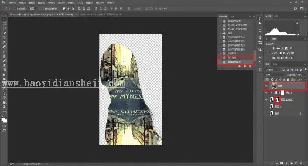The image size is (308, 166).
Task: Select the Crop tool
Action: (x=4, y=37)
